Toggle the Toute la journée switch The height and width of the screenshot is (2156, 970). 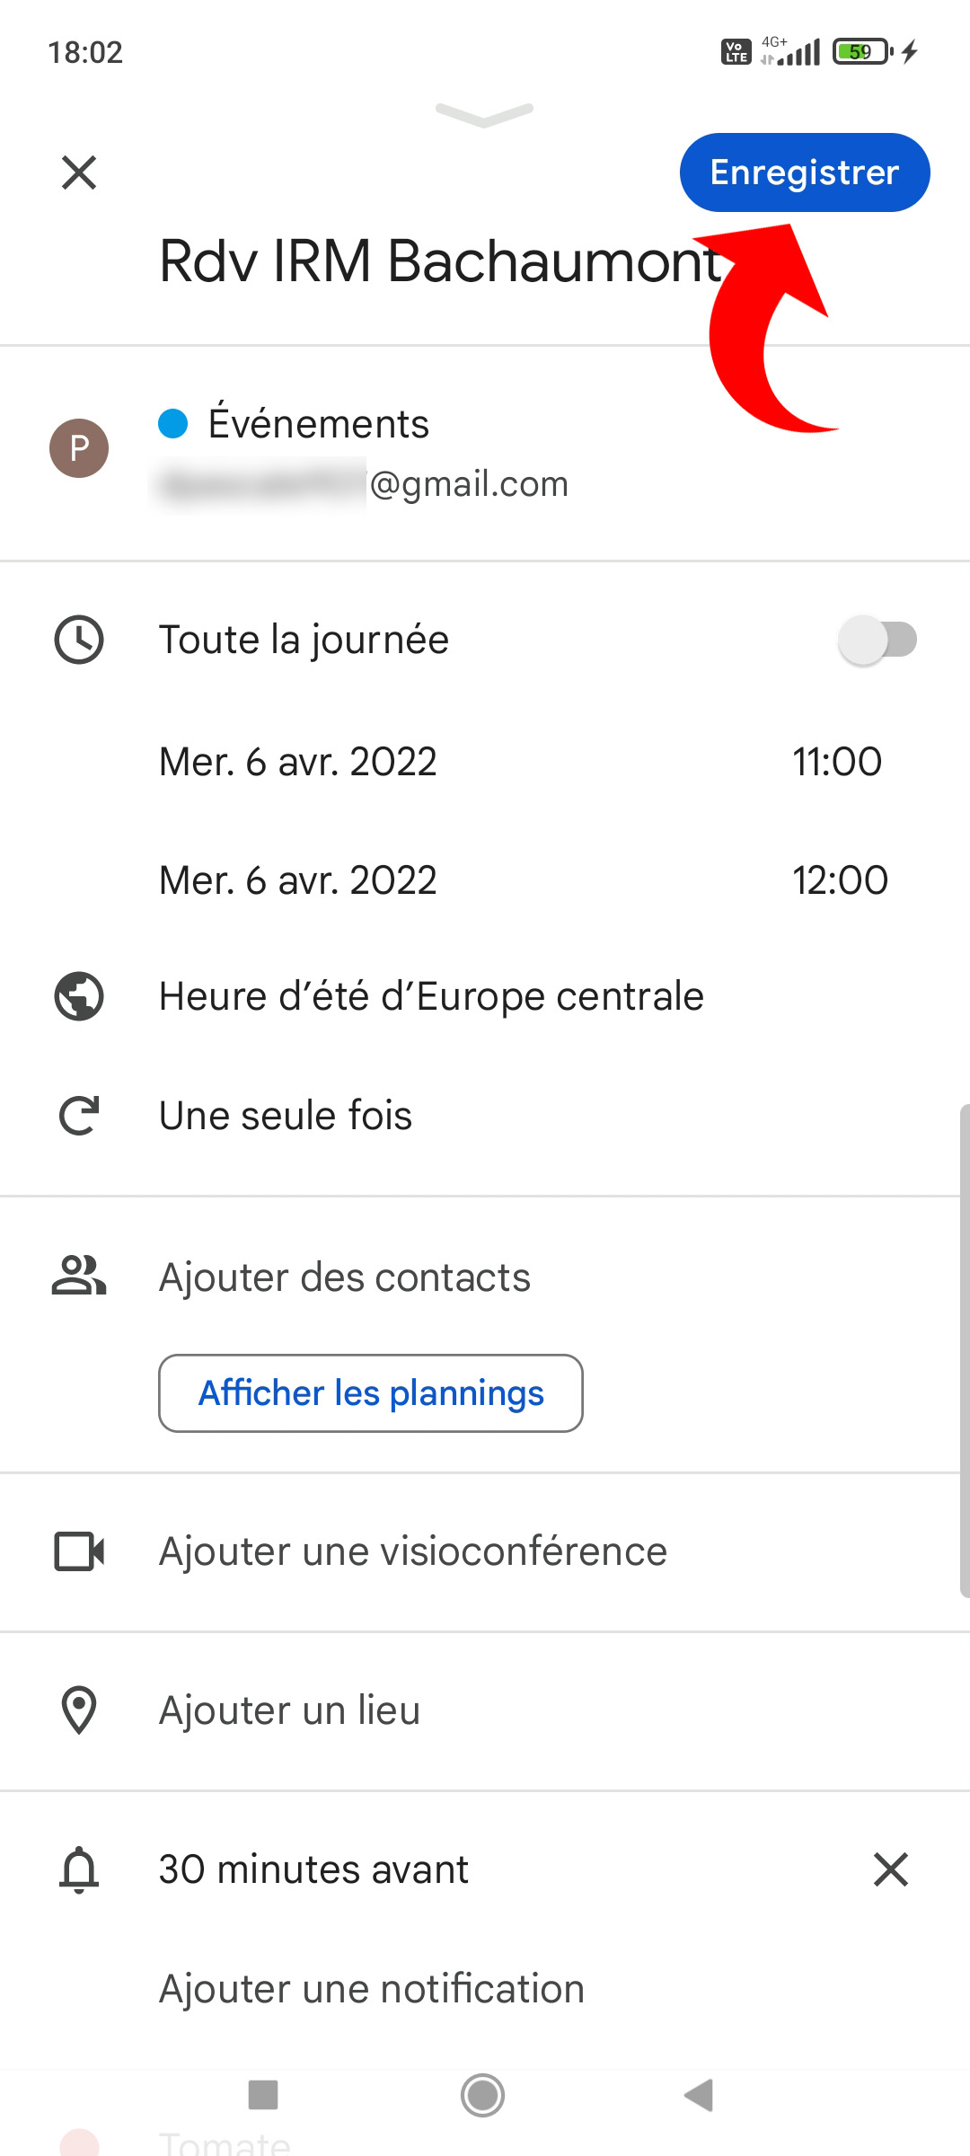(877, 640)
